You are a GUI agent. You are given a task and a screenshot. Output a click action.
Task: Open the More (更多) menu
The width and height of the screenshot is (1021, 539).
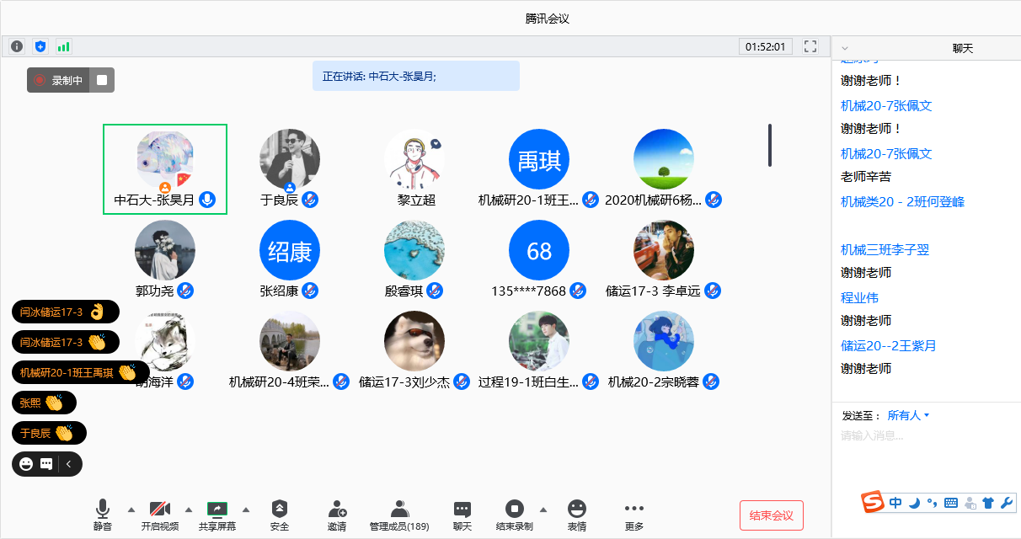point(634,515)
